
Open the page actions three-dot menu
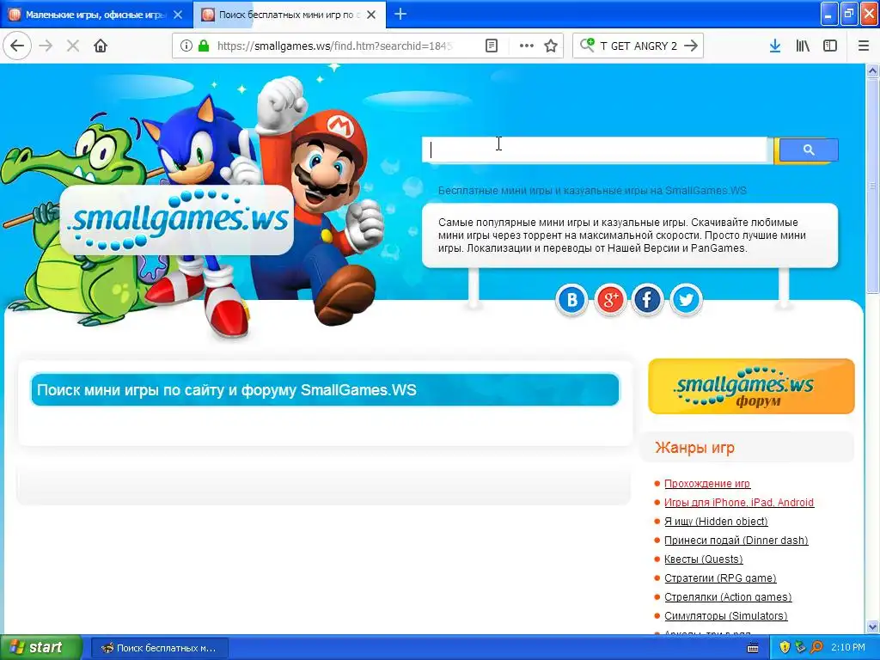pyautogui.click(x=527, y=46)
